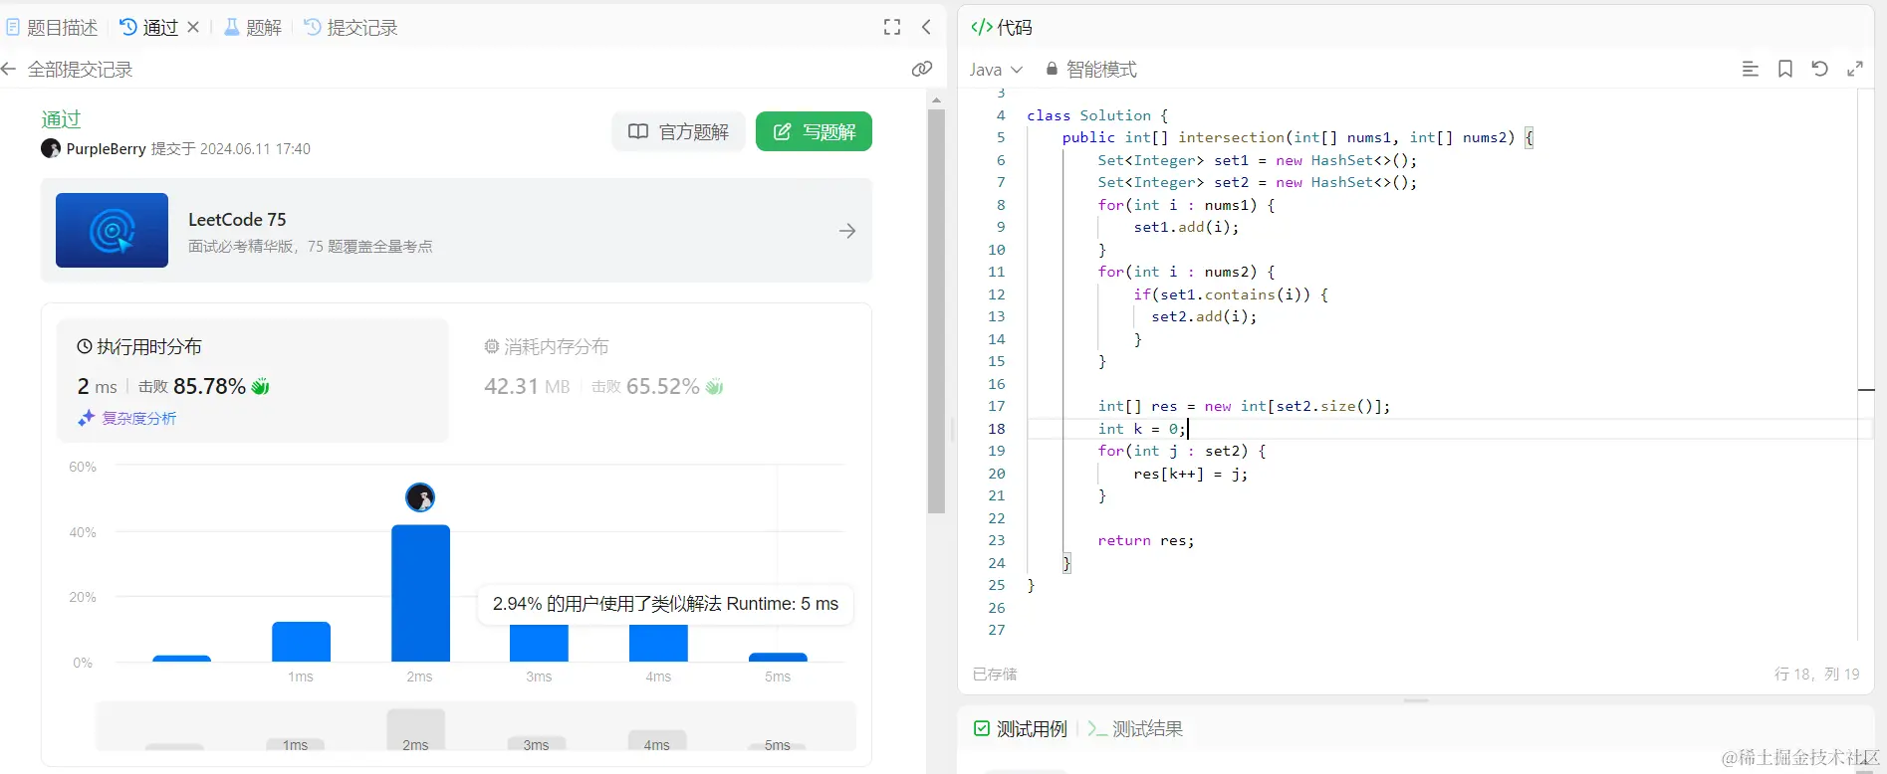The width and height of the screenshot is (1887, 774).
Task: Open the PurpleBerry username link
Action: [x=107, y=148]
